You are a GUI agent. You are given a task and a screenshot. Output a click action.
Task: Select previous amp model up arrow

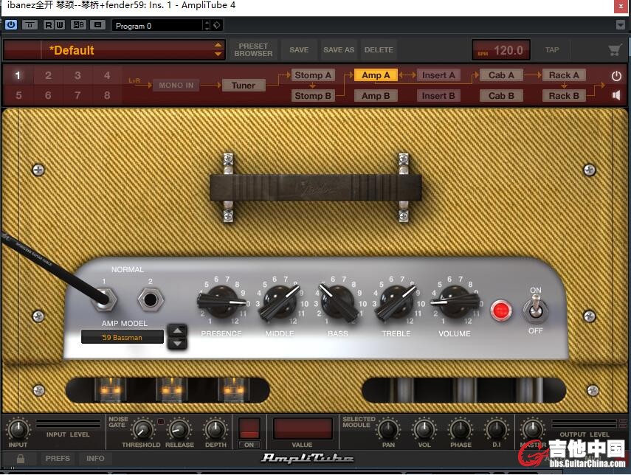click(177, 330)
